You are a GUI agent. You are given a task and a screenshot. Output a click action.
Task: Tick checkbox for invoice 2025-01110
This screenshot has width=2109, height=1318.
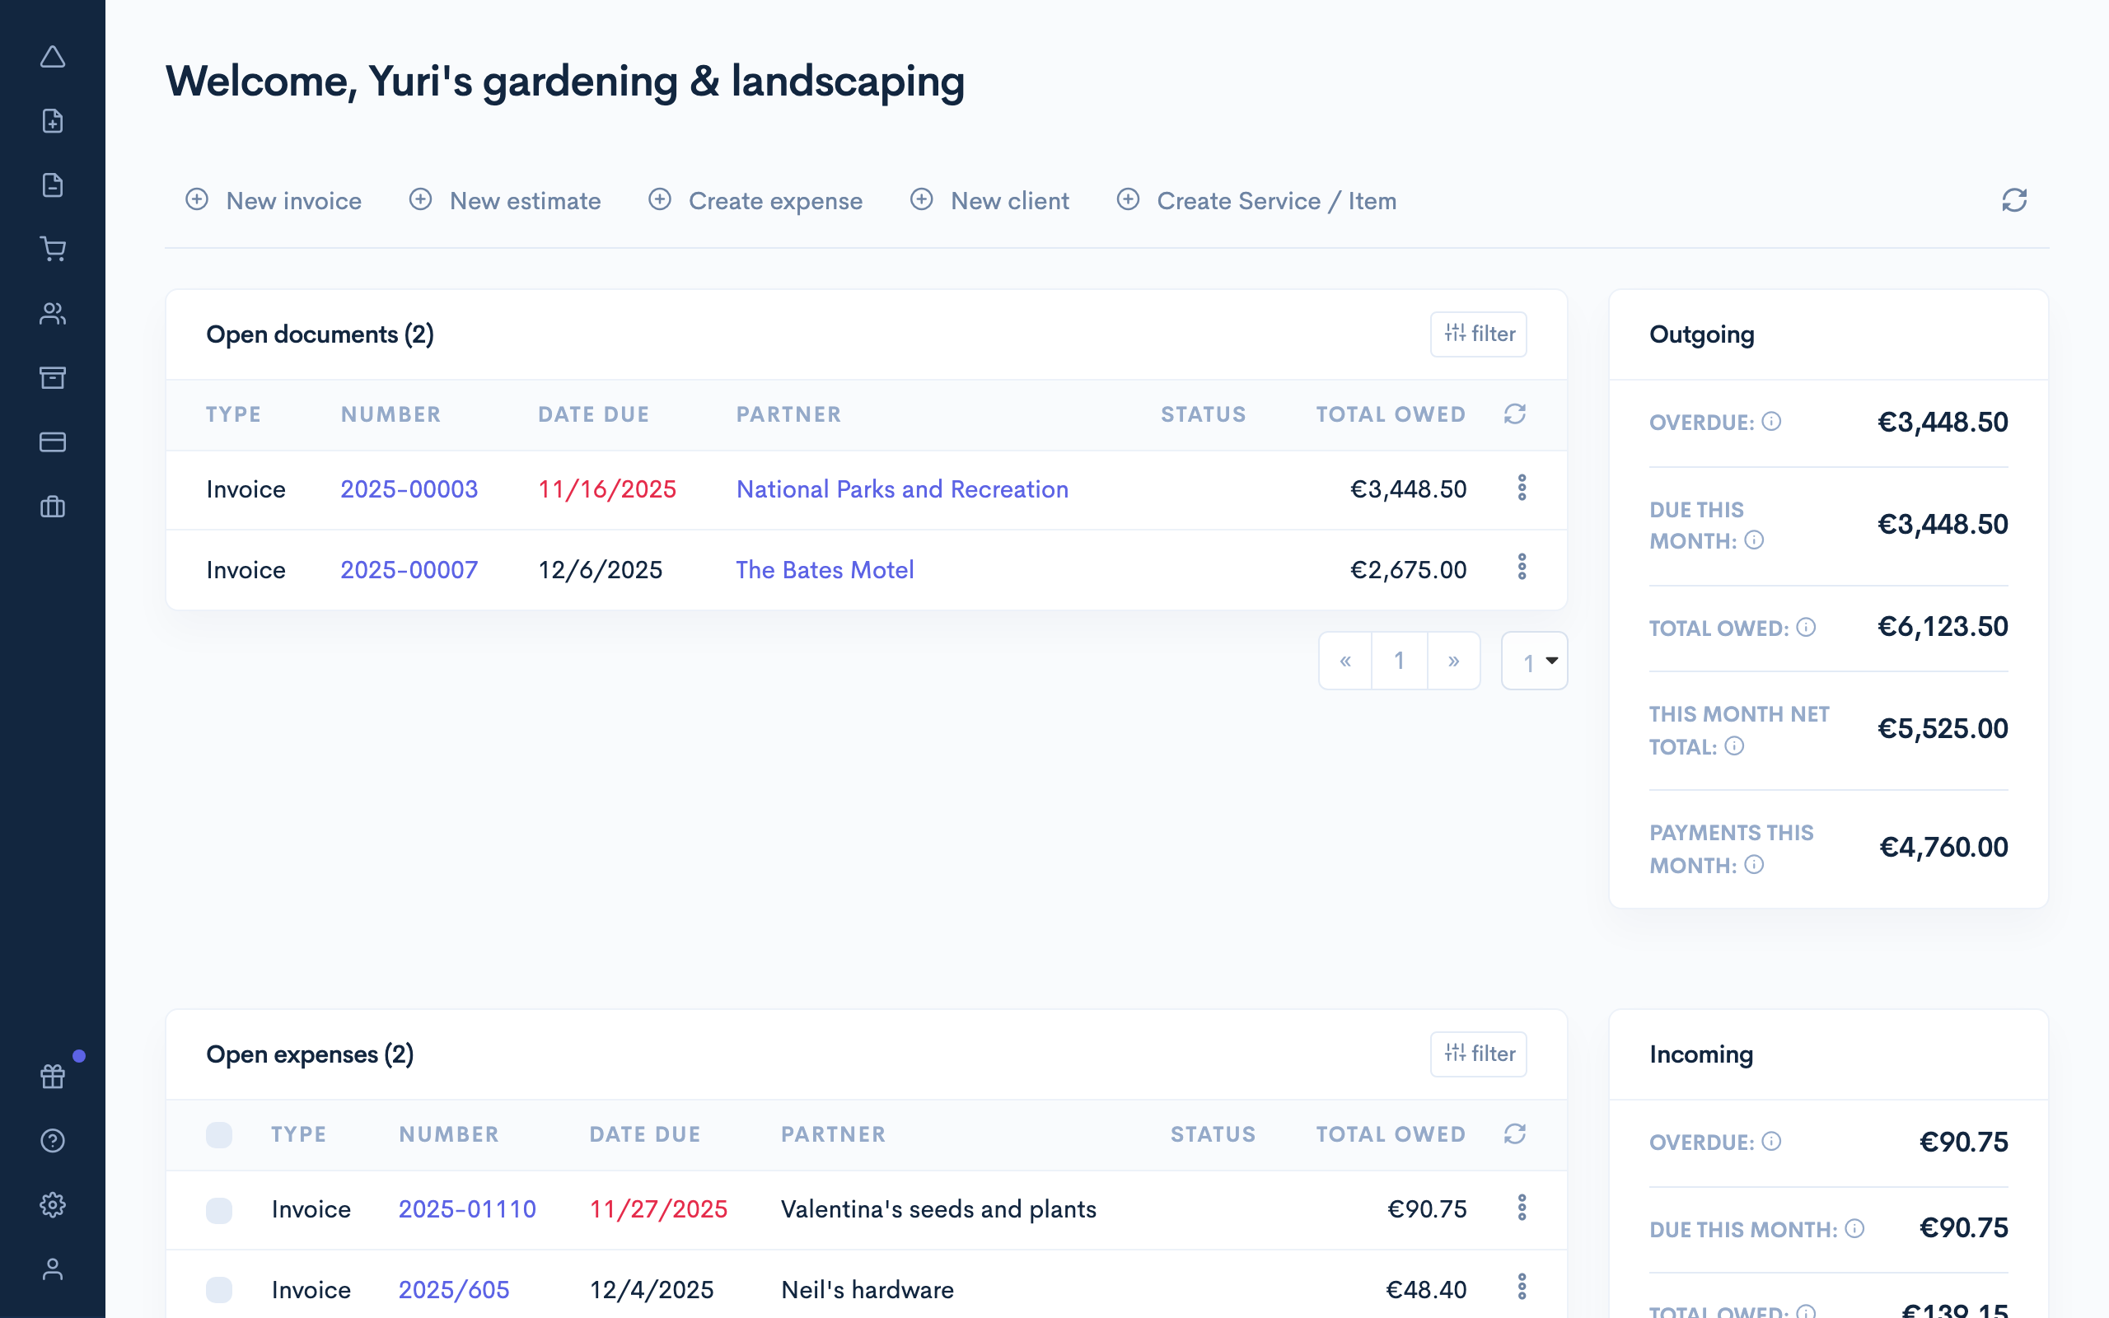coord(219,1210)
